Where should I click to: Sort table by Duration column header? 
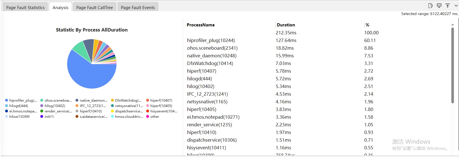point(286,25)
